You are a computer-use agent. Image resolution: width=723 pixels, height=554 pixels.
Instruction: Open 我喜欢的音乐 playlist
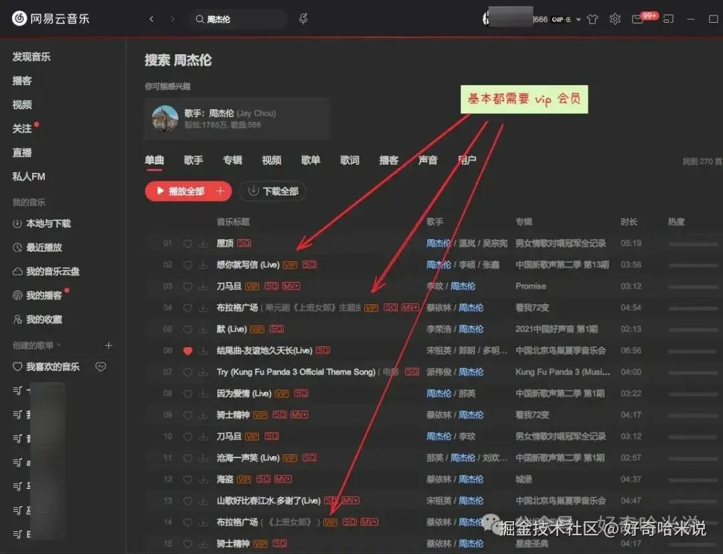[46, 366]
